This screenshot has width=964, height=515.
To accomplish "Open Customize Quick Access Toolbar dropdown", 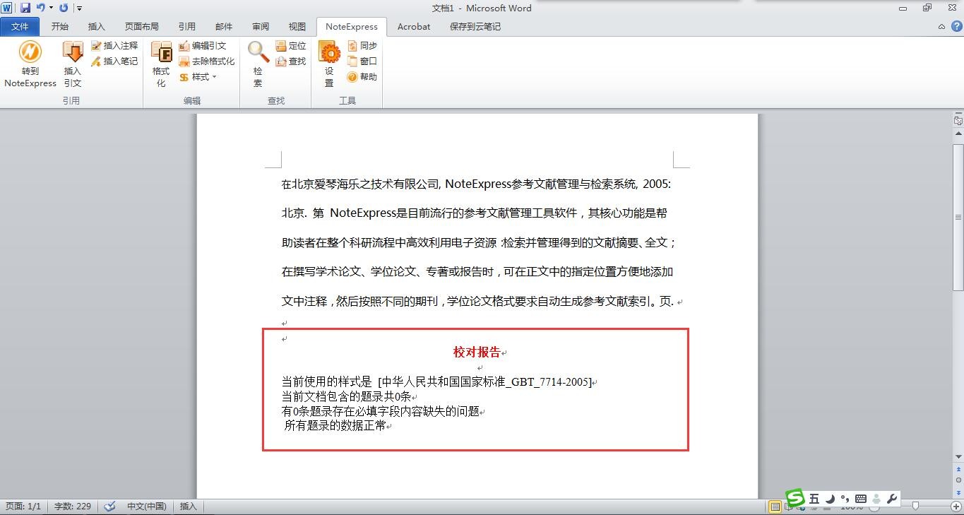I will [x=79, y=8].
